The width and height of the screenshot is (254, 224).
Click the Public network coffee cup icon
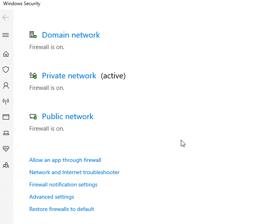[33, 116]
